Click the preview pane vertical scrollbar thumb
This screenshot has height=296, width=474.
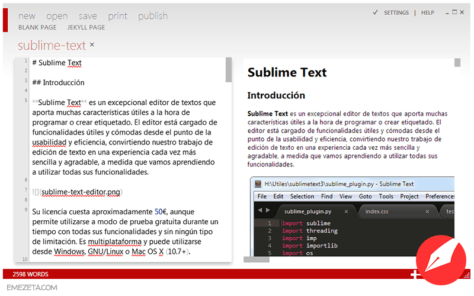[x=457, y=63]
